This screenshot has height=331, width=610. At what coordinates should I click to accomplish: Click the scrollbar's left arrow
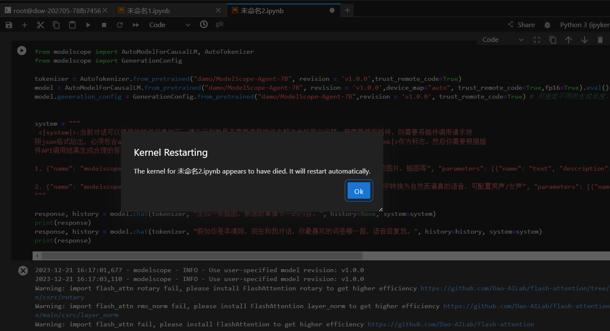[x=37, y=256]
